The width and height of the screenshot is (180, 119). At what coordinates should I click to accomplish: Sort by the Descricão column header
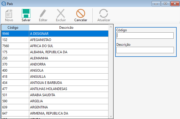coord(66,28)
